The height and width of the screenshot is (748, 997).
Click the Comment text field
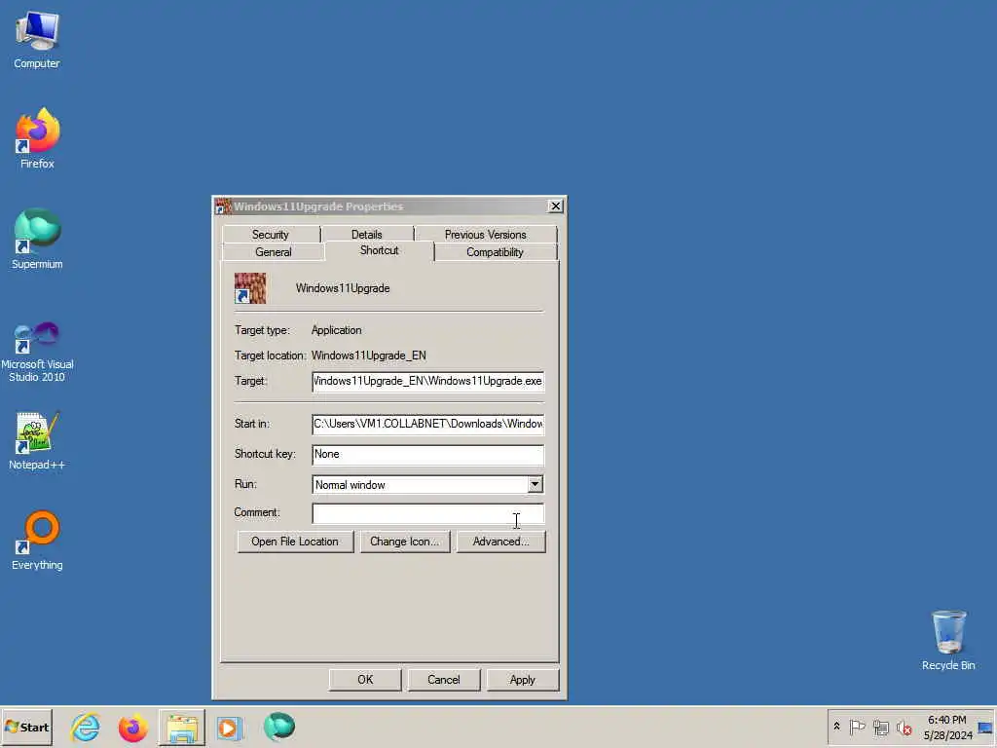(x=428, y=513)
